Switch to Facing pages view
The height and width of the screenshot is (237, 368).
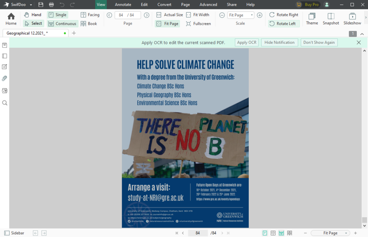[x=90, y=15]
